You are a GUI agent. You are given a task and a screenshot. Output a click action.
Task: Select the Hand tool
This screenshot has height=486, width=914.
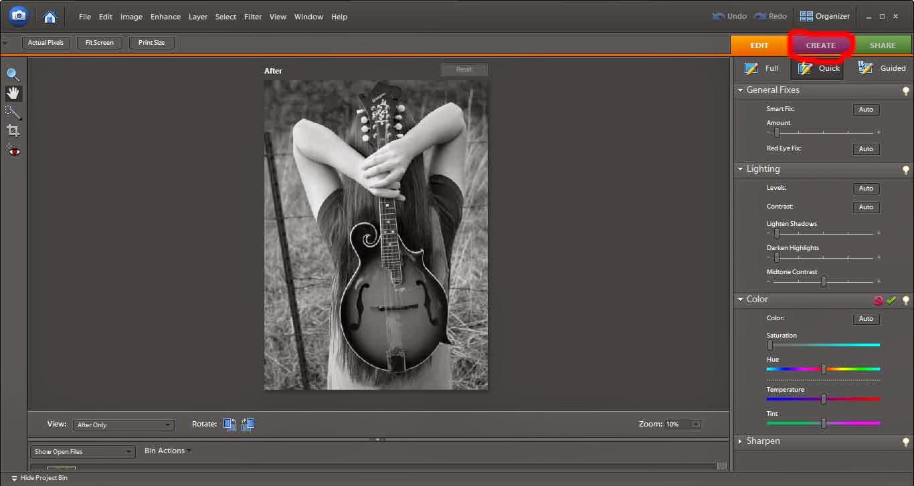click(x=13, y=93)
